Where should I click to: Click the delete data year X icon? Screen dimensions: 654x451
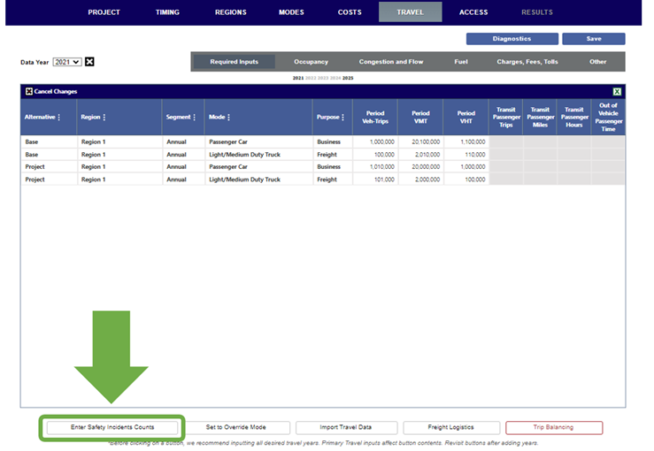(89, 62)
